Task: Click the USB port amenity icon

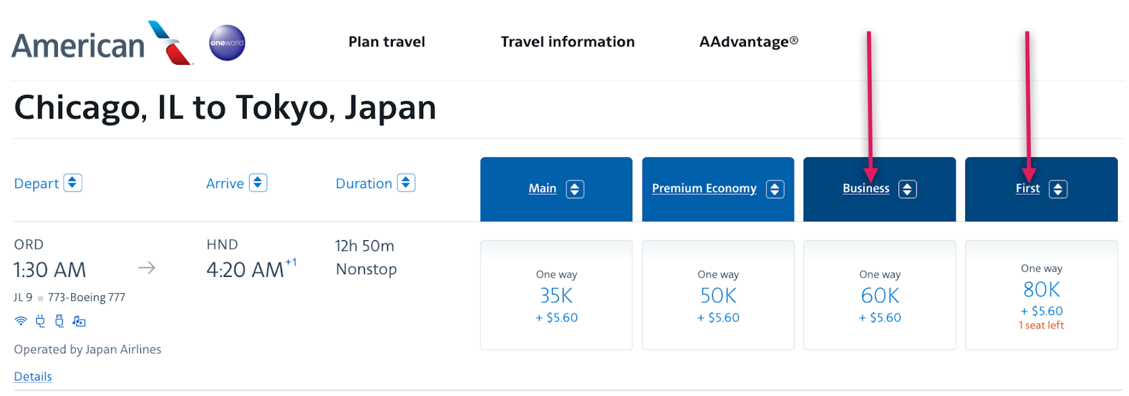Action: (59, 321)
